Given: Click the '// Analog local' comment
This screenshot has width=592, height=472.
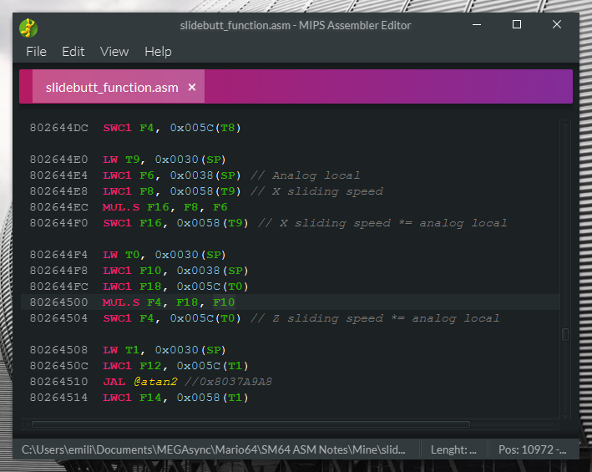Looking at the screenshot, I should pyautogui.click(x=305, y=175).
